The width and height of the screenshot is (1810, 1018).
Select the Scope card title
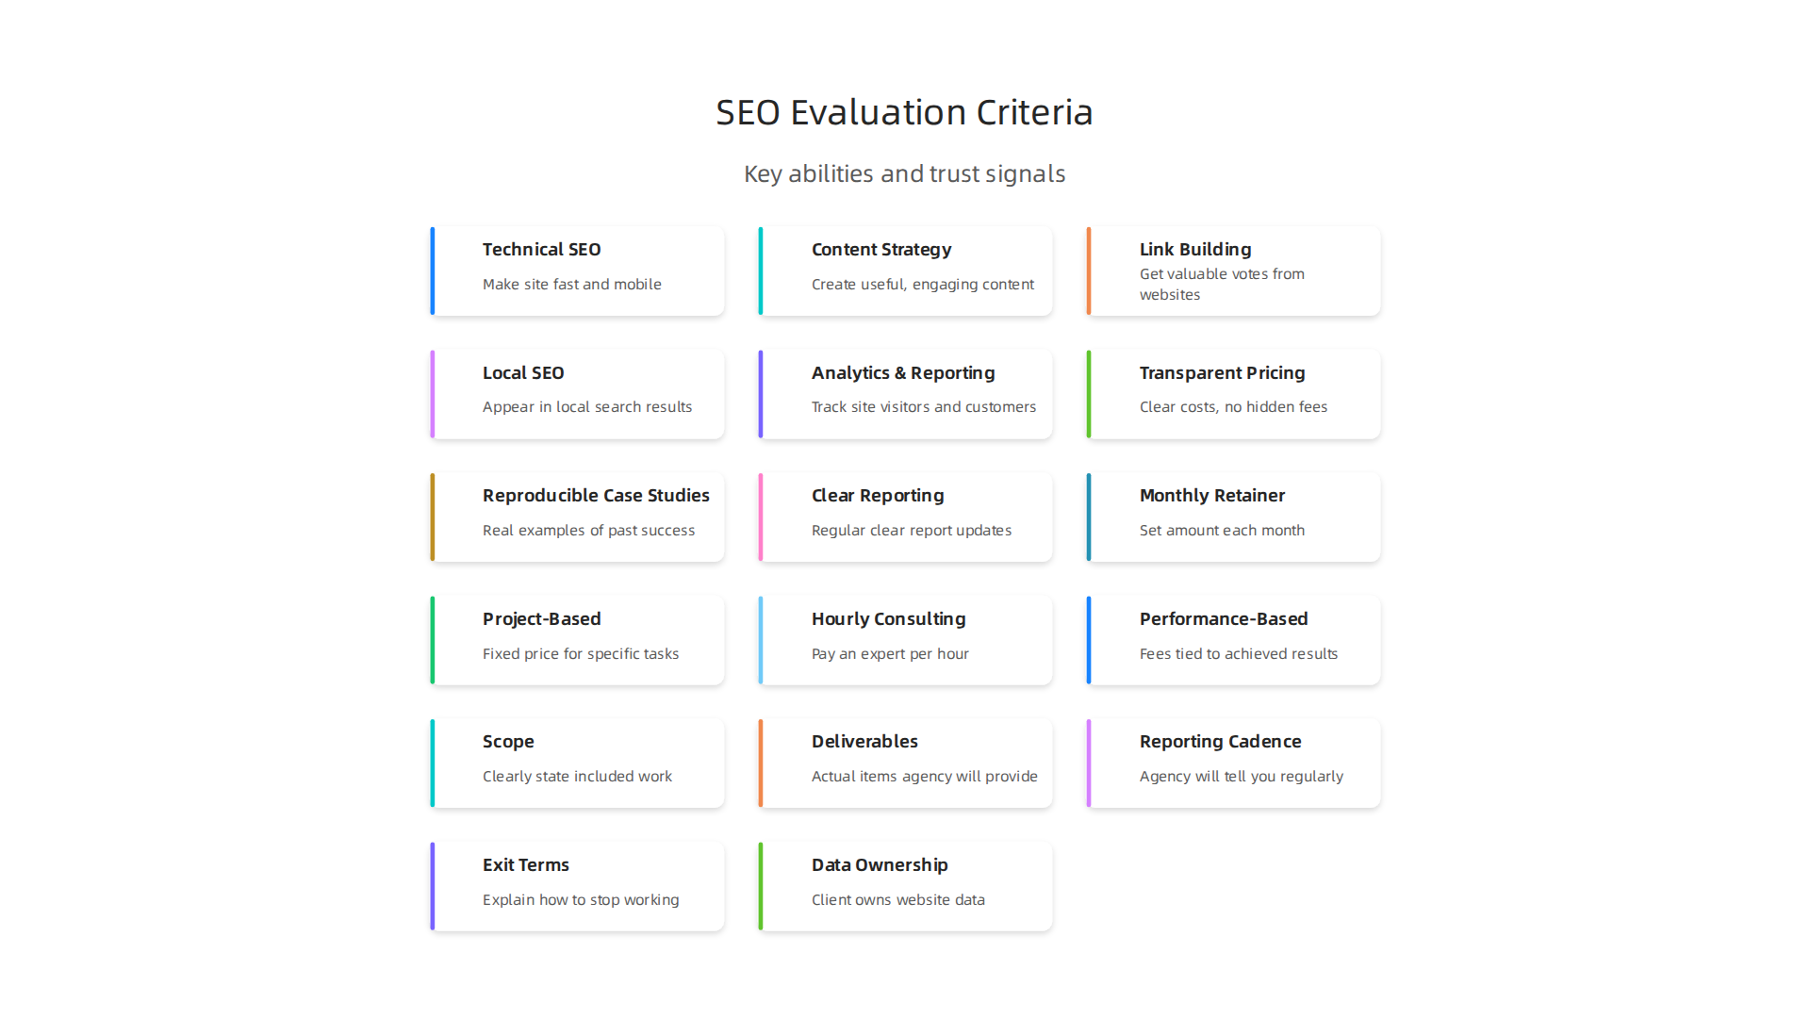point(508,742)
